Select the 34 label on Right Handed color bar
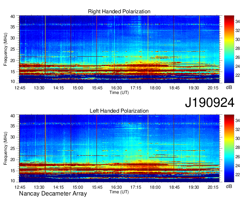 coord(238,22)
